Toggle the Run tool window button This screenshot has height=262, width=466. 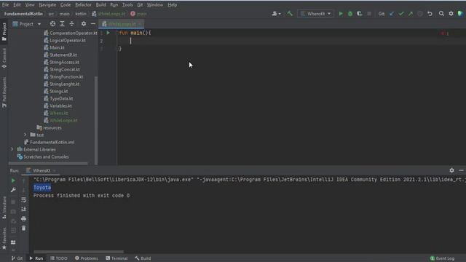(x=36, y=258)
